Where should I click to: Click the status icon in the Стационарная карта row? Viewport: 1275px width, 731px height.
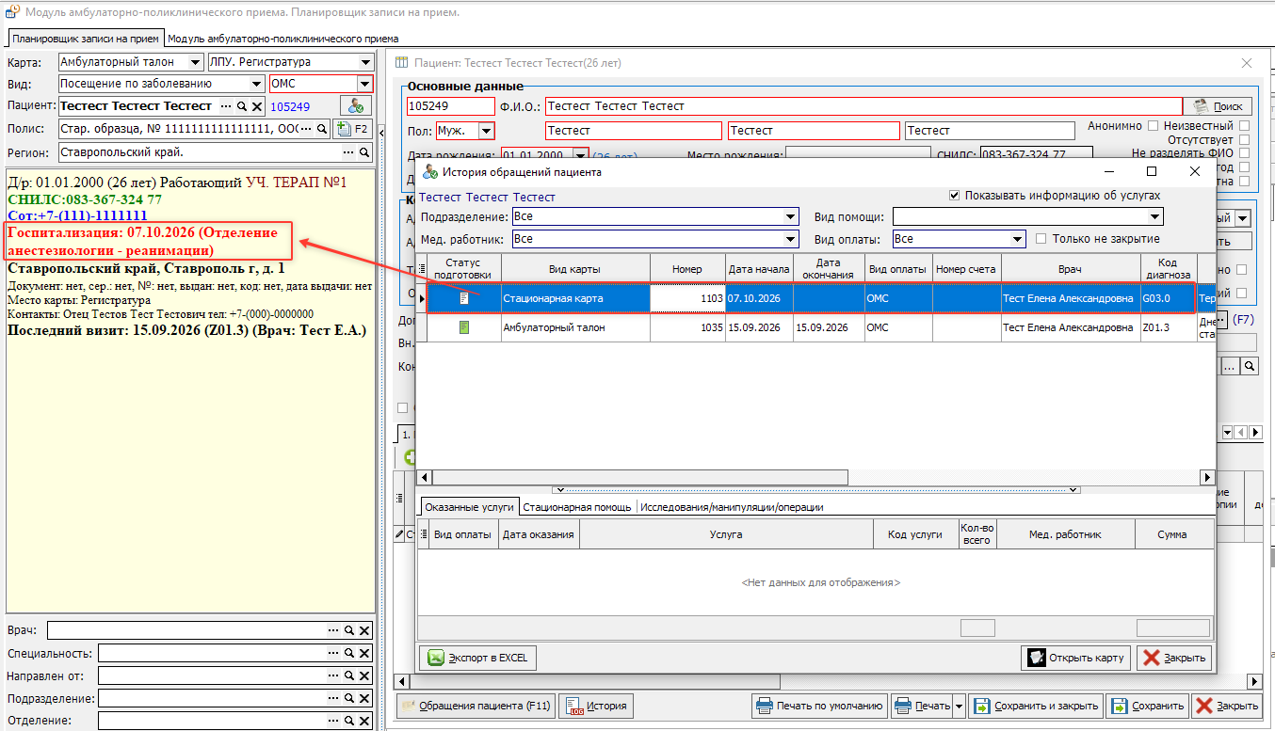(x=464, y=298)
